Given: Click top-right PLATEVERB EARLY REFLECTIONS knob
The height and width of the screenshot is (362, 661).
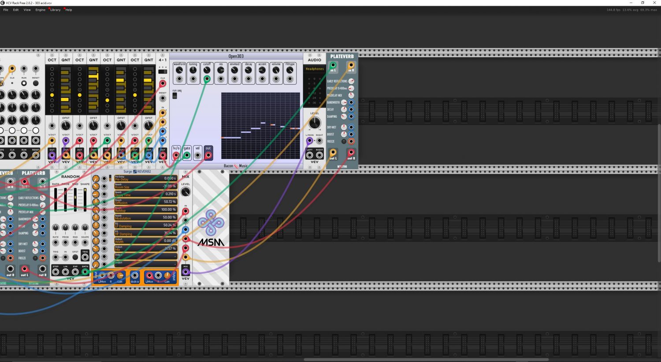Looking at the screenshot, I should [x=351, y=81].
